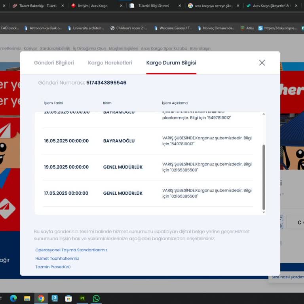Open 3ds Max from taskbar
304x304 pixels.
[55, 298]
